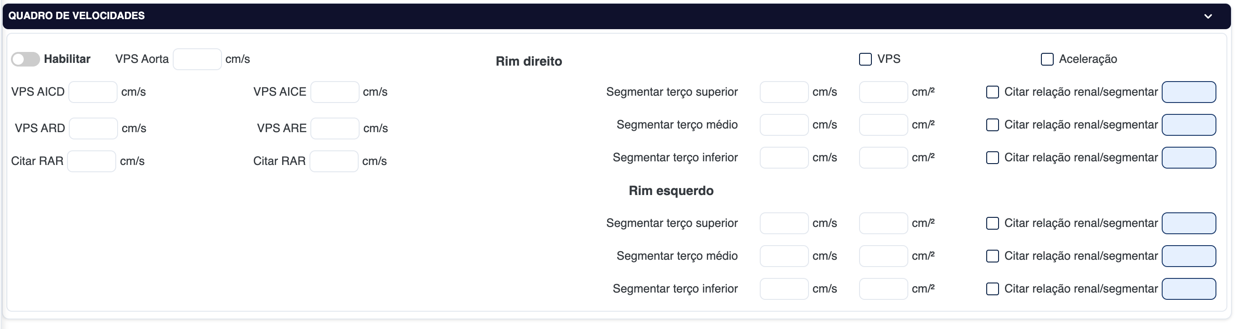Check Citar relação for left superior segment

[992, 223]
